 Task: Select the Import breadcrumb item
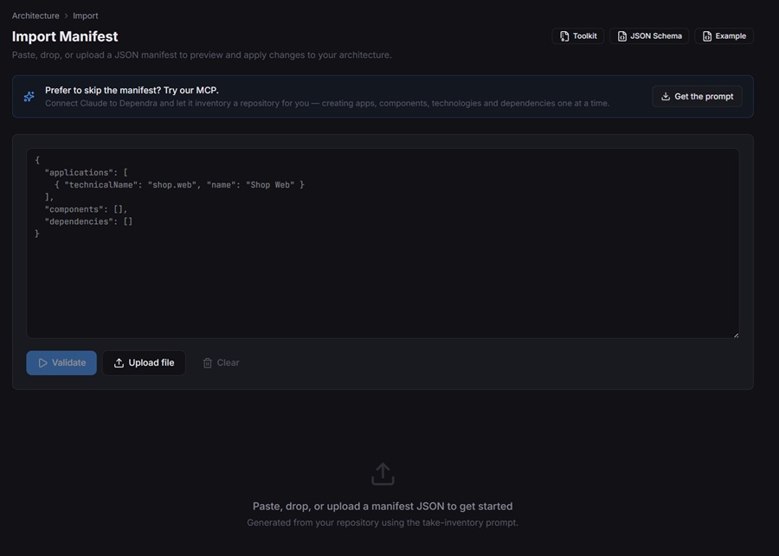(x=86, y=16)
